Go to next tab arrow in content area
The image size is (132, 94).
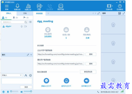click(96, 13)
